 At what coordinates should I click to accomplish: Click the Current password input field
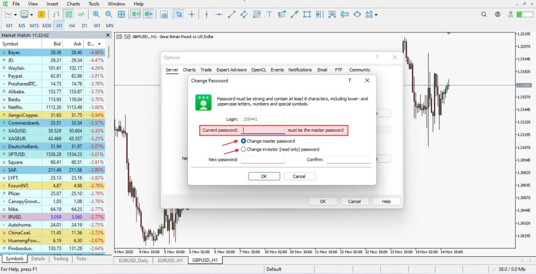[x=263, y=130]
